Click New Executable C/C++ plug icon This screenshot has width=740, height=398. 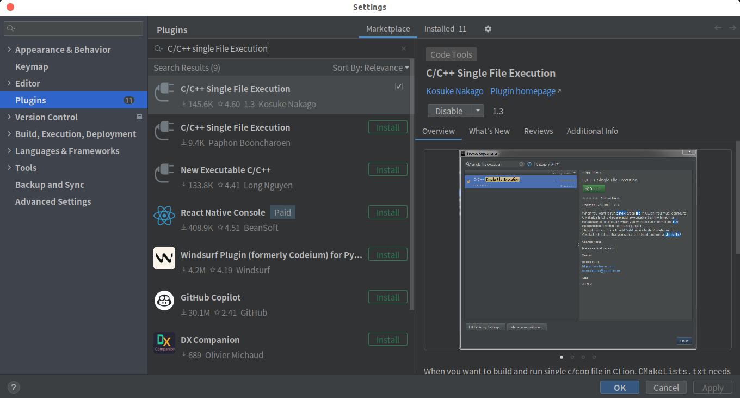(x=164, y=174)
